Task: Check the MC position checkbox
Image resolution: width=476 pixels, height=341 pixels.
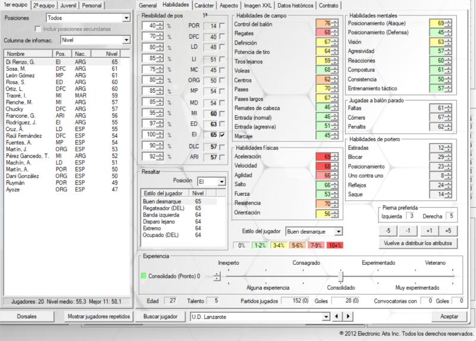Action: (222, 70)
